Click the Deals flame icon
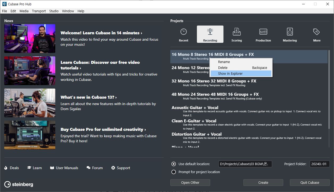The width and height of the screenshot is (334, 192). click(x=6, y=168)
